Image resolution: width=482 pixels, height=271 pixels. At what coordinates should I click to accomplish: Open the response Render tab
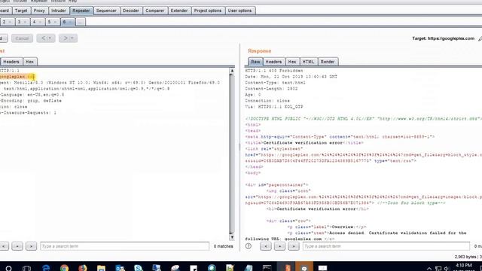click(x=328, y=62)
